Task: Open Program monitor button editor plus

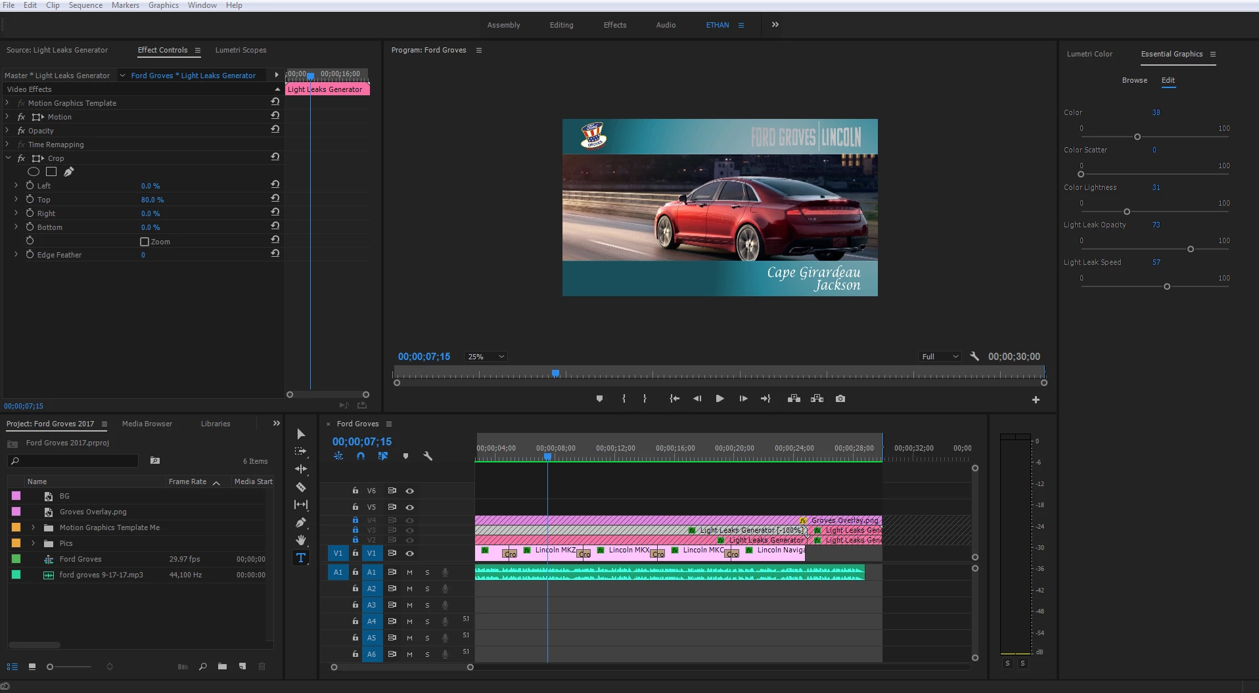Action: coord(1036,399)
